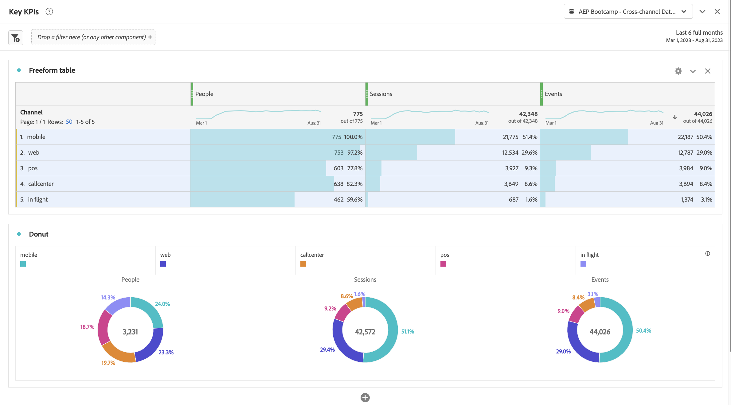Click the People sparkline trend line
The image size is (731, 405).
tap(258, 114)
